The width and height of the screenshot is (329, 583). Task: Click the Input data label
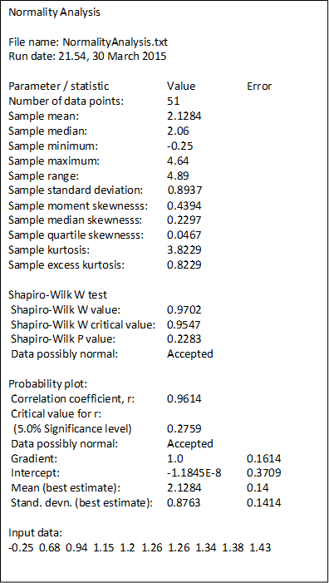(35, 533)
